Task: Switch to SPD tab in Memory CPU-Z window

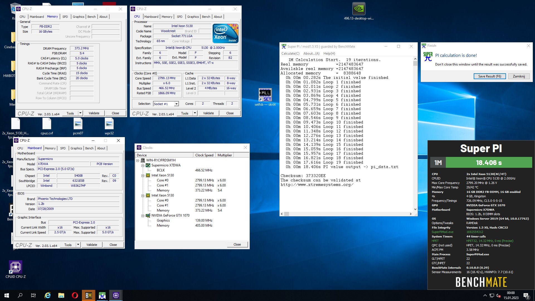Action: [x=65, y=17]
